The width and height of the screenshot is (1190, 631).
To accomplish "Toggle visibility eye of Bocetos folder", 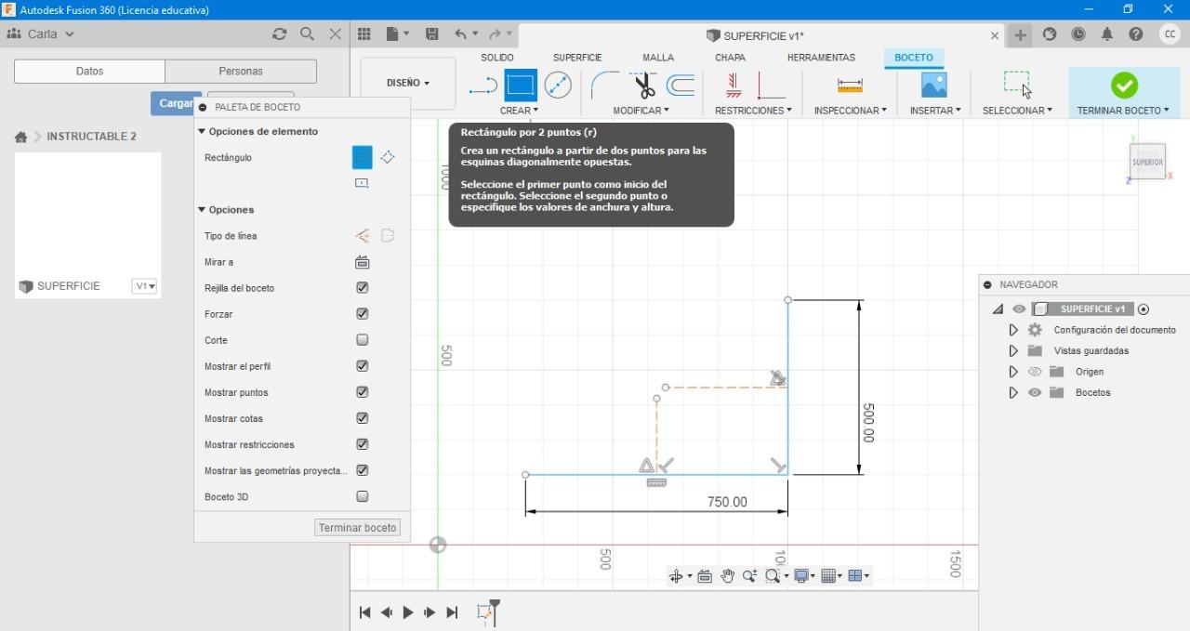I will pyautogui.click(x=1035, y=392).
